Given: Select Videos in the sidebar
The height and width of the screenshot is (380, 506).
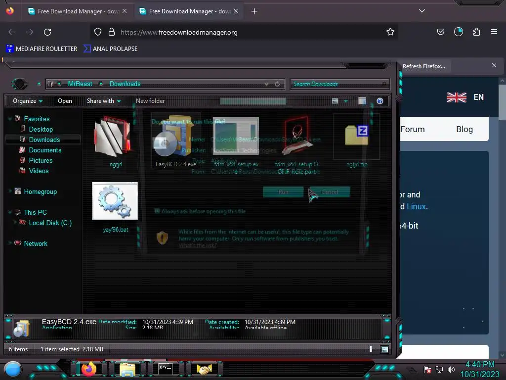Looking at the screenshot, I should [39, 171].
